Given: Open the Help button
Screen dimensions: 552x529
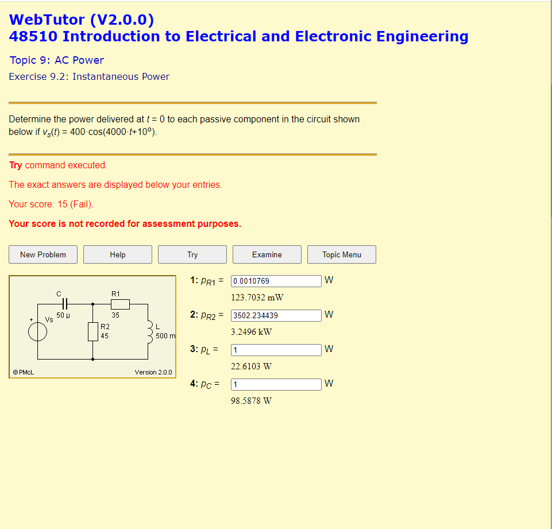Looking at the screenshot, I should point(118,254).
